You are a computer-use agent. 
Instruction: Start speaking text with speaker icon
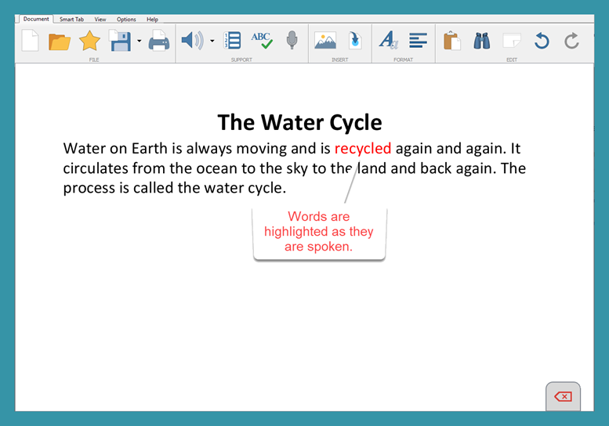click(x=192, y=40)
